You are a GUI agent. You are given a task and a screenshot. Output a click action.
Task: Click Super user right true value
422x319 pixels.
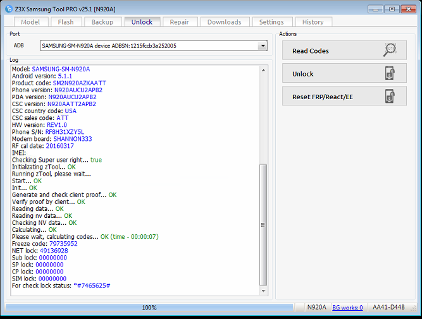pyautogui.click(x=96, y=160)
